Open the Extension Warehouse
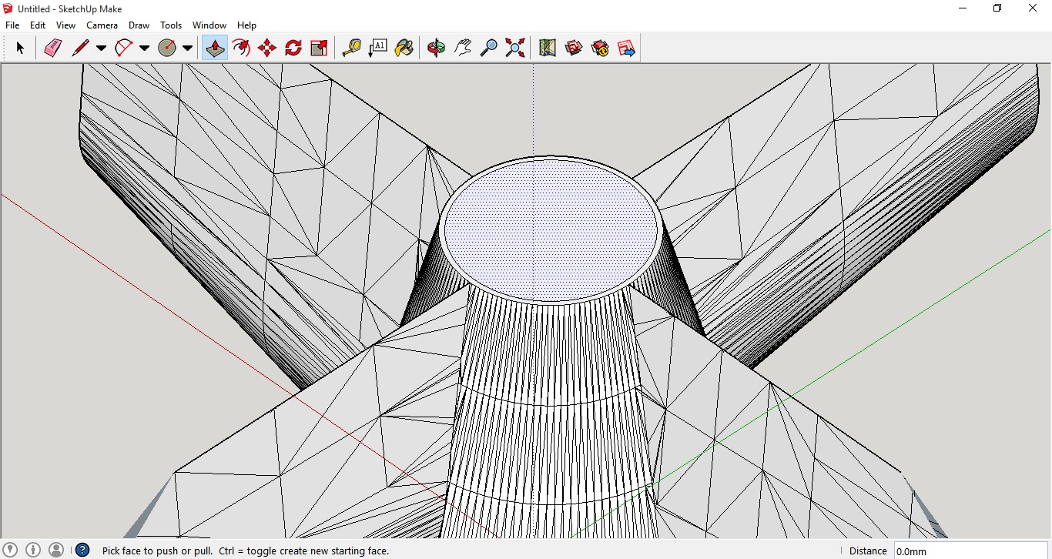 click(600, 48)
